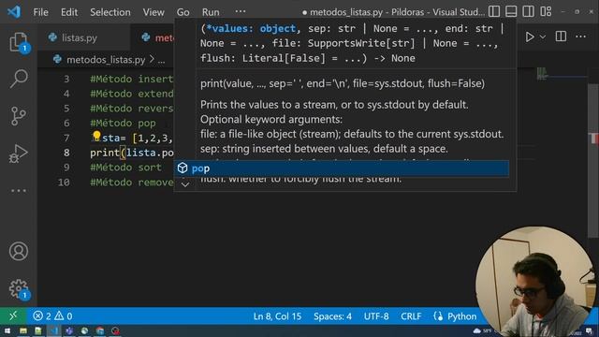Expand the hidden menus ellipsis in menu bar
Image resolution: width=599 pixels, height=337 pixels.
coord(241,11)
